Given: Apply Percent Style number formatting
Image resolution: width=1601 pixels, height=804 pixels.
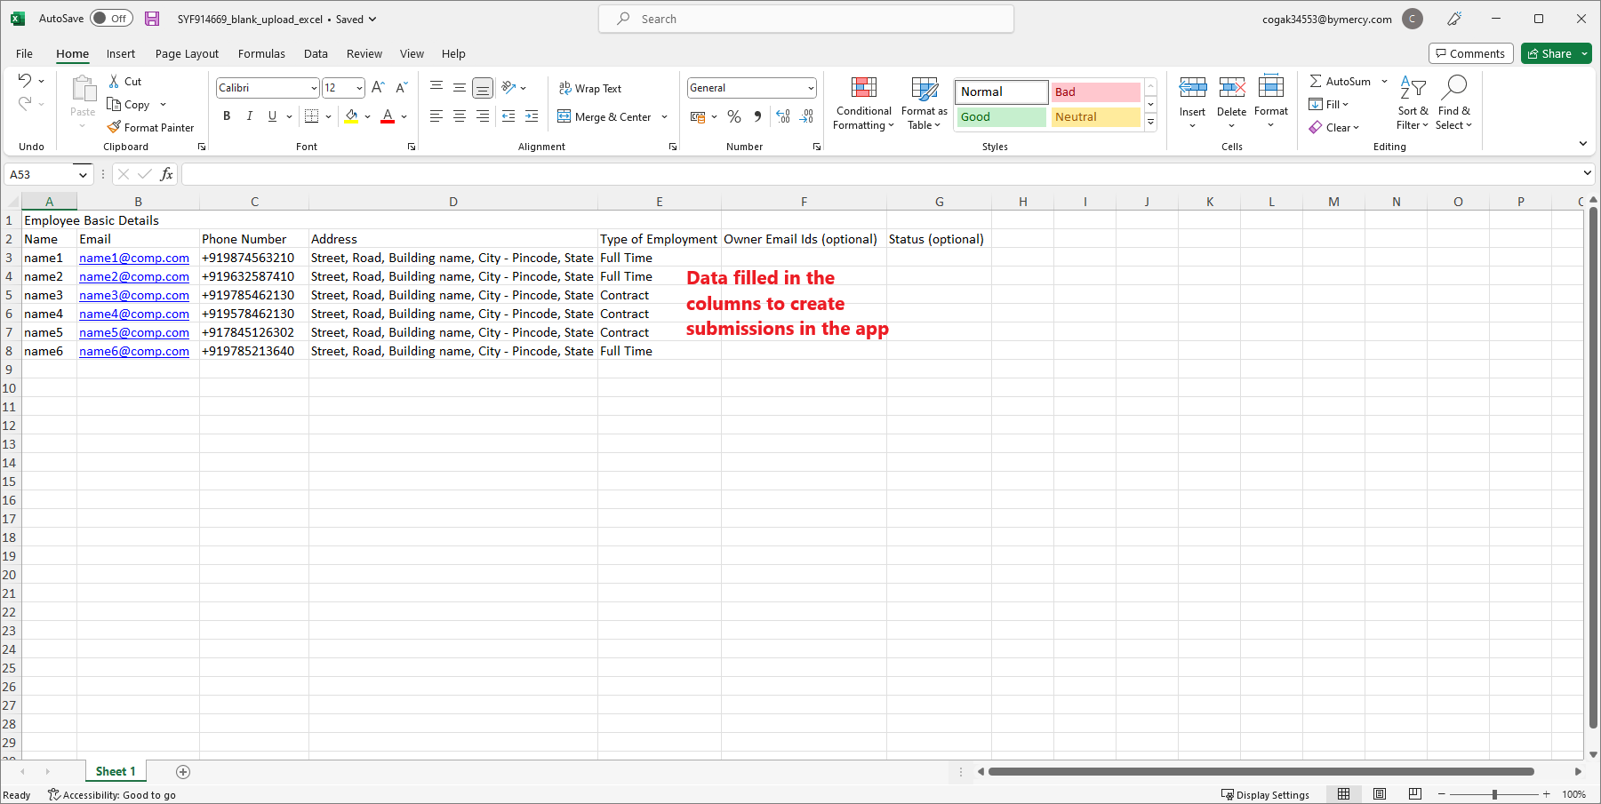Looking at the screenshot, I should 734,116.
